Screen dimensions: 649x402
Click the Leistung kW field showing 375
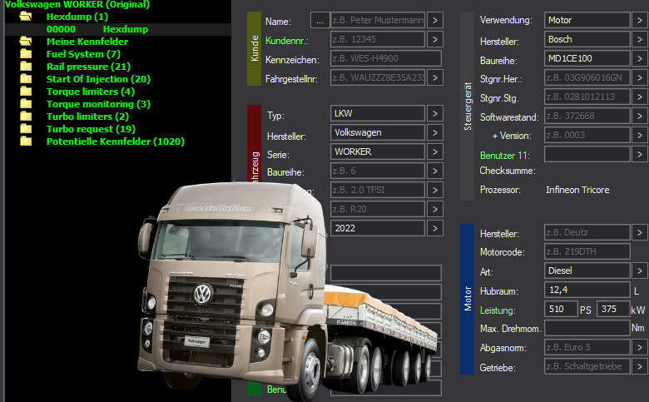tap(613, 309)
